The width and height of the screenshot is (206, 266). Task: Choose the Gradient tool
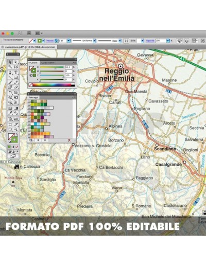16,108
